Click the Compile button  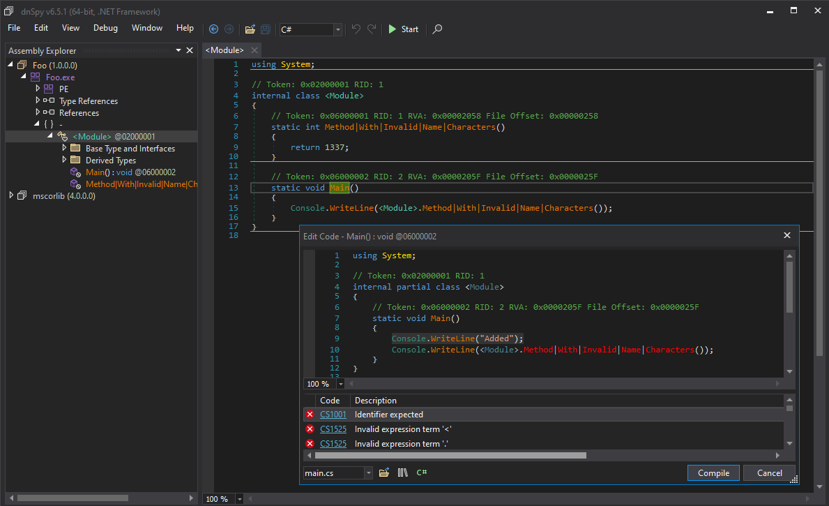pos(713,472)
